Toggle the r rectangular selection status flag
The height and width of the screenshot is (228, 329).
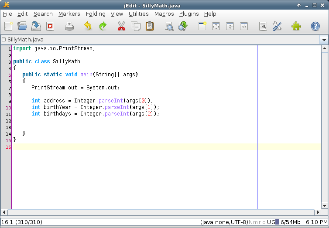(x=260, y=222)
